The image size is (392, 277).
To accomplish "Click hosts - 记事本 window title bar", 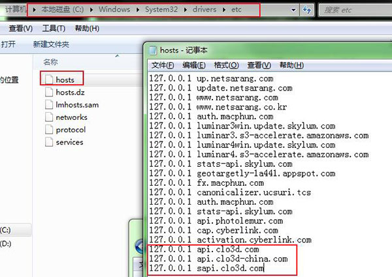I will [268, 50].
